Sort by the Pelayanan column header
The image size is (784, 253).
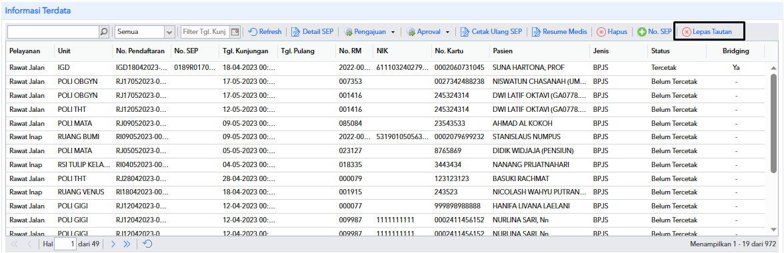click(x=29, y=51)
